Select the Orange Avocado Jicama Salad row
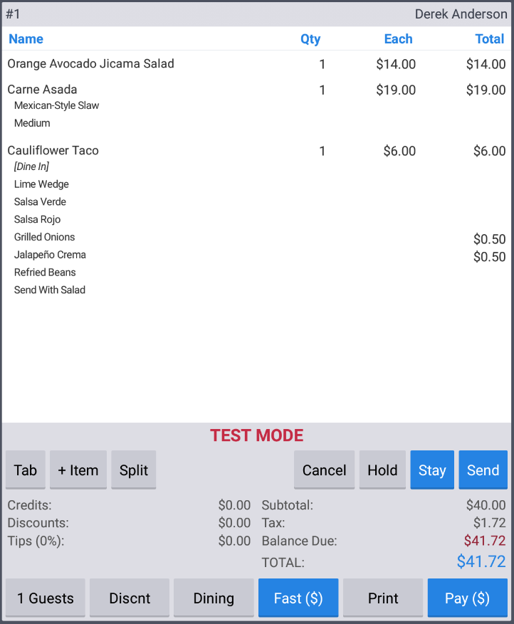This screenshot has width=514, height=624. click(91, 64)
